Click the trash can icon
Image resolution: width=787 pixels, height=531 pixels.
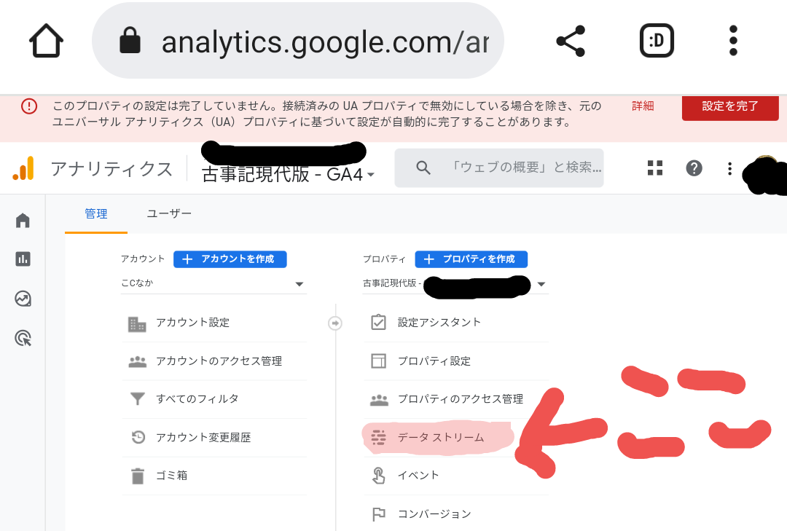[138, 476]
